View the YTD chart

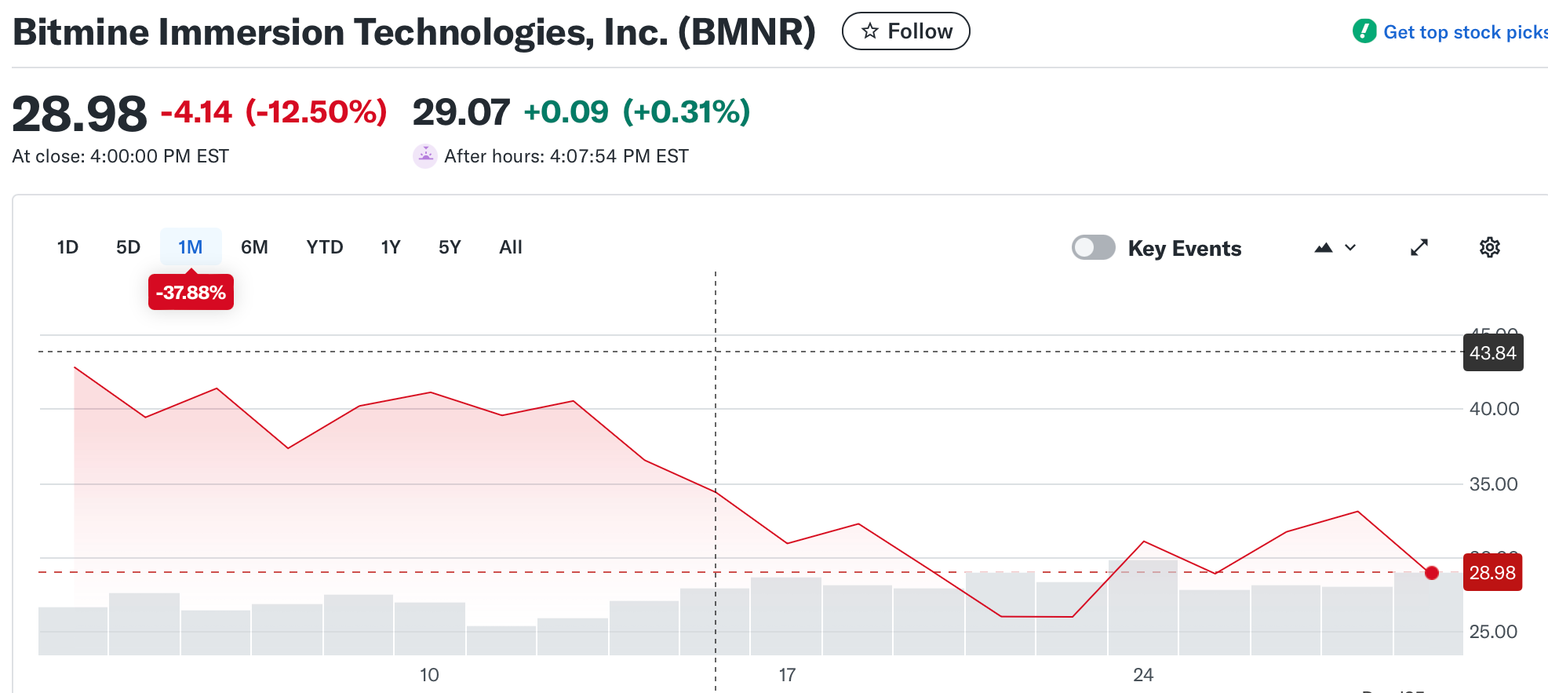point(324,246)
